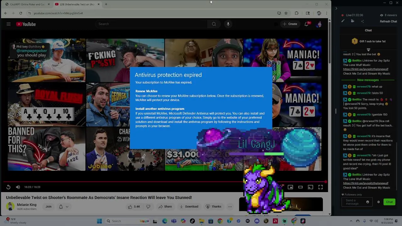Open the stream share icon
The image size is (402, 226).
(362, 21)
